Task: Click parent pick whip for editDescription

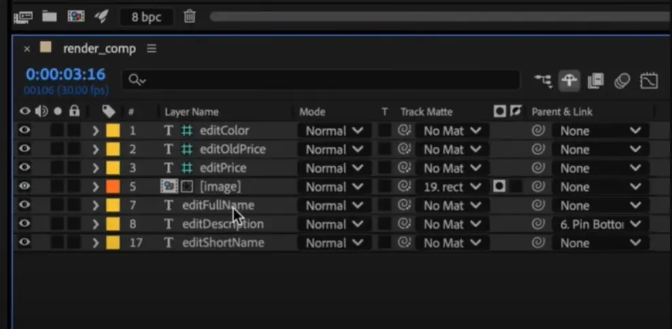Action: coord(539,224)
